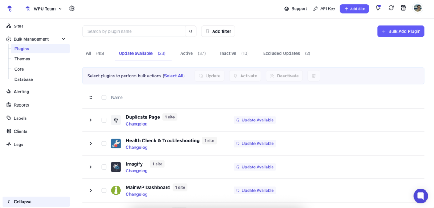The height and width of the screenshot is (208, 434).
Task: Click the Add Site button
Action: click(354, 8)
